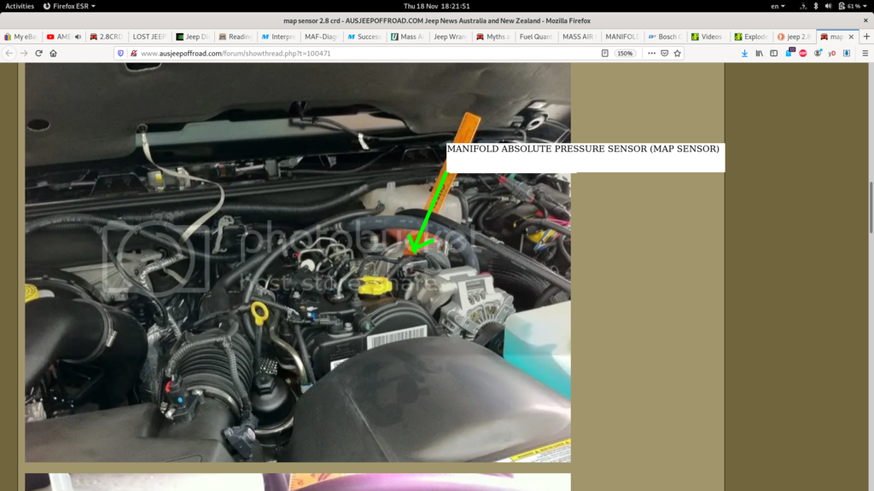This screenshot has height=491, width=874.
Task: Switch to the Success tab
Action: [364, 37]
